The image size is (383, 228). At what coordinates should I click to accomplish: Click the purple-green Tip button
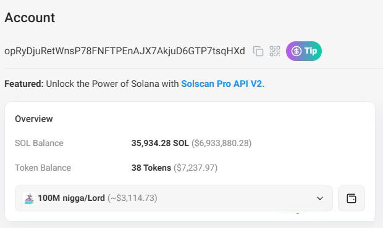pyautogui.click(x=304, y=51)
